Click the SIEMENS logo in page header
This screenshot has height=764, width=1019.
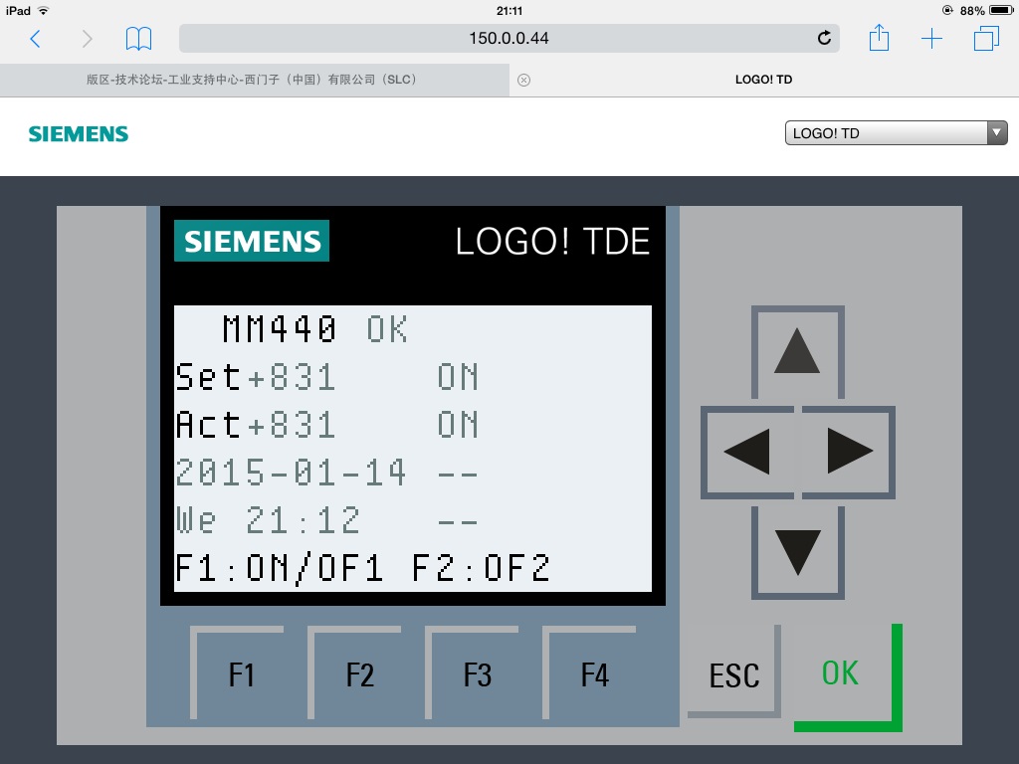tap(79, 134)
